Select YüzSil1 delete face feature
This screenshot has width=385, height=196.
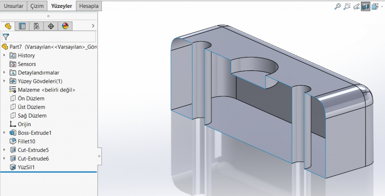coord(26,167)
